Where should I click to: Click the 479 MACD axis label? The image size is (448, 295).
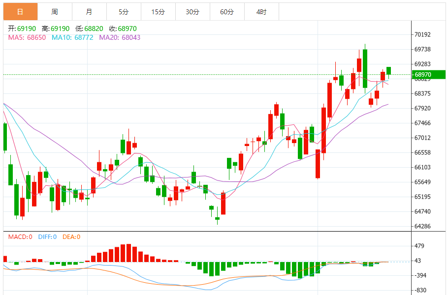(419, 246)
